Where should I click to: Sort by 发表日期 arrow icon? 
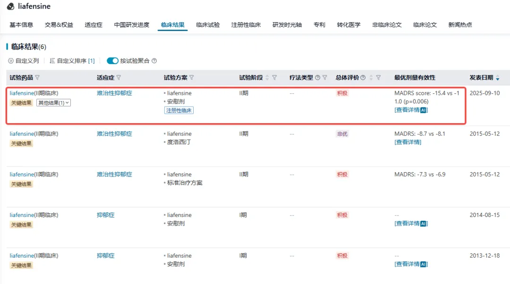[x=498, y=78]
